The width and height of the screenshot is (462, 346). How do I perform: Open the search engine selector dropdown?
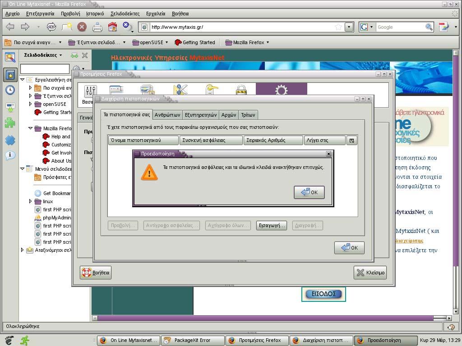(x=371, y=27)
